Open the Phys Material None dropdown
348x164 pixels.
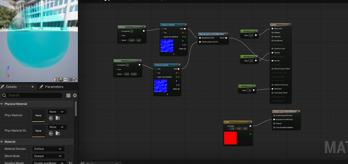(x=57, y=112)
